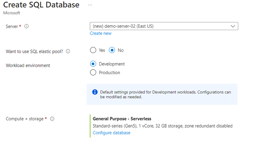
Task: Click the info icon next to Server
Action: [26, 26]
